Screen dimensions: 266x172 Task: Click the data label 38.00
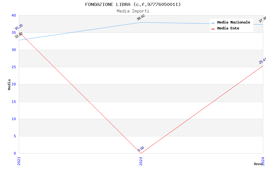point(141,17)
